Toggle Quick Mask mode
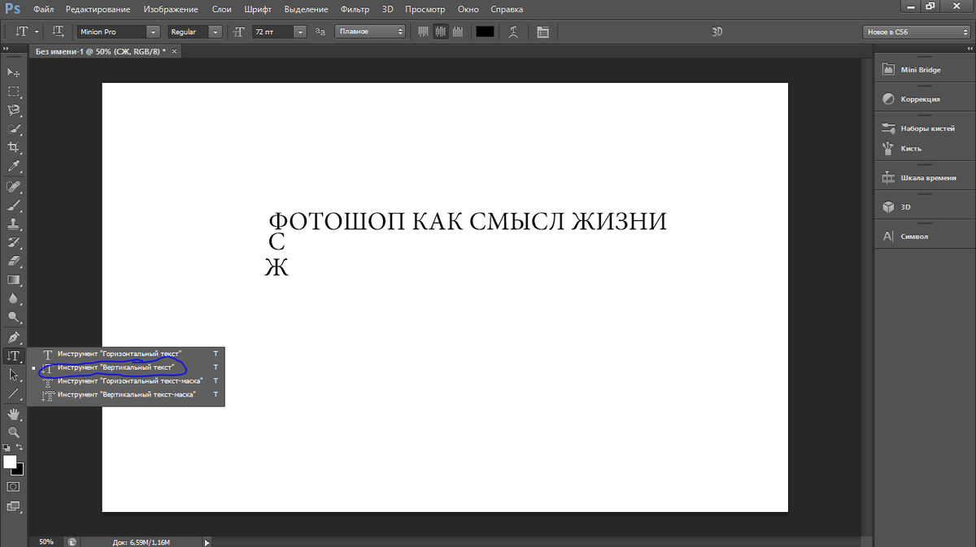Screen dimensions: 976x547 pyautogui.click(x=14, y=486)
